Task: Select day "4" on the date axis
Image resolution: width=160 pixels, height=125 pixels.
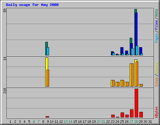Action: tap(24, 122)
